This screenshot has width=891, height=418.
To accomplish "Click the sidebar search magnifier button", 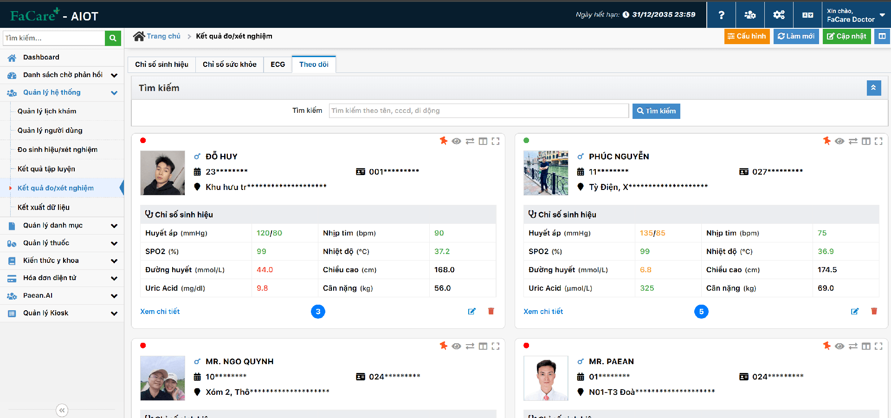I will point(113,38).
